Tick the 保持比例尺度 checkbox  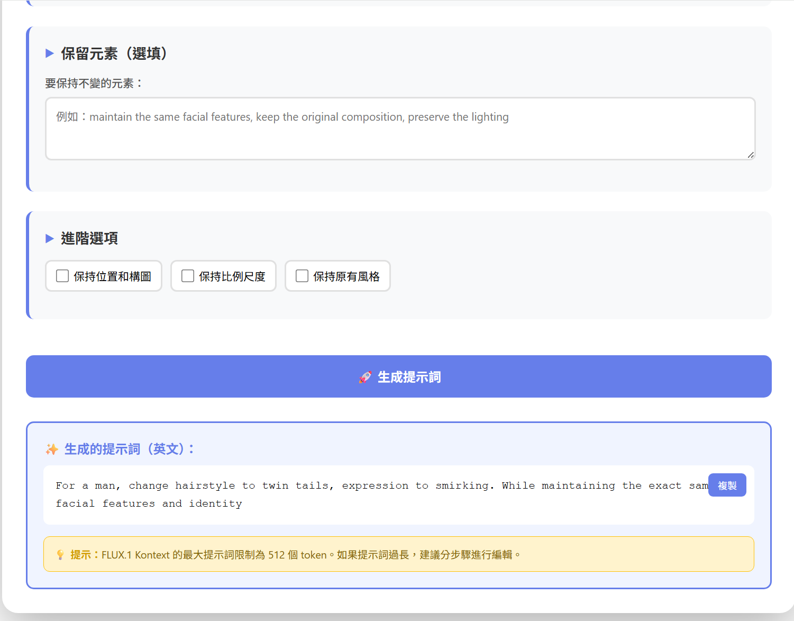tap(188, 276)
